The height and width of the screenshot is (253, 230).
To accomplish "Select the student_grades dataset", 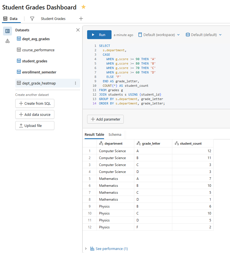I will [48, 61].
